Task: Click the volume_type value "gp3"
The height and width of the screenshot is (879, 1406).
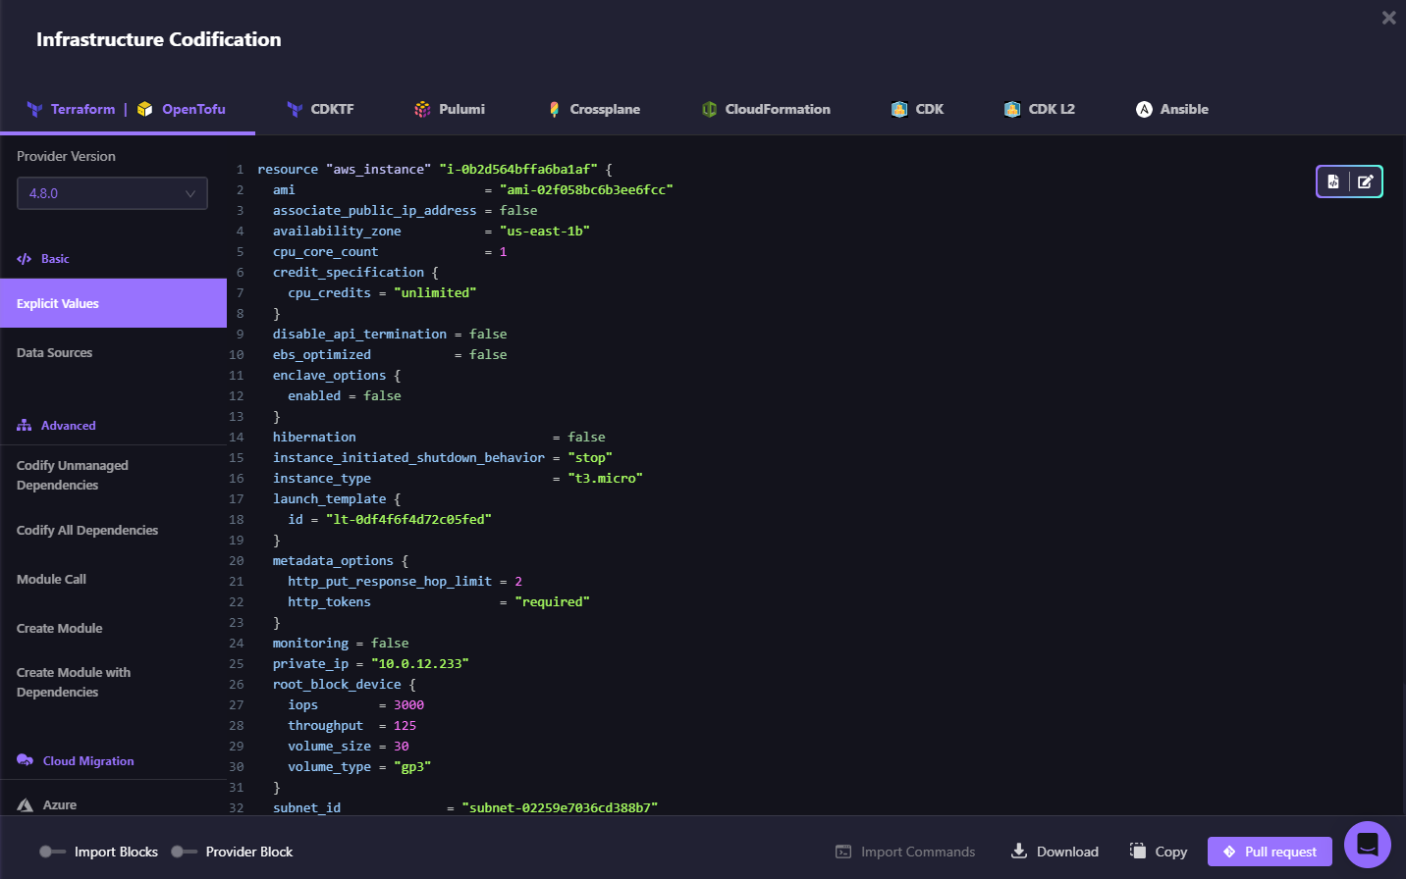Action: pos(412,766)
